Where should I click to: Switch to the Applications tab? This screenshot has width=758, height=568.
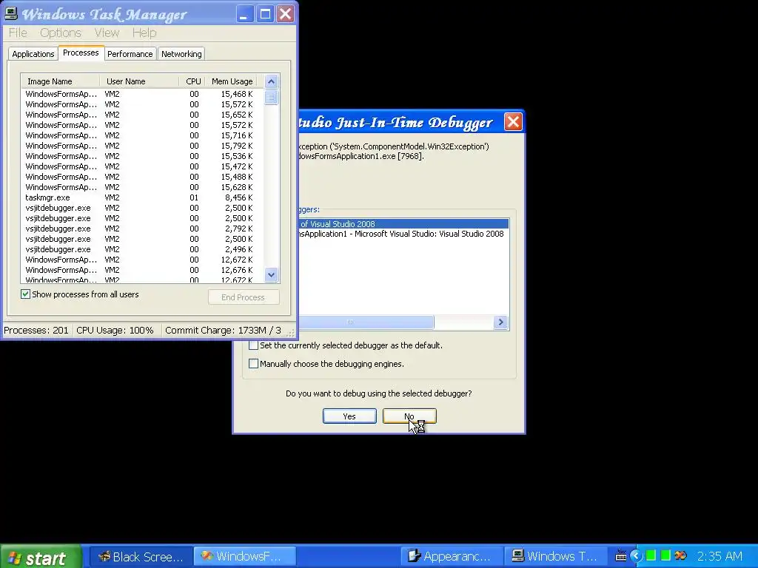click(33, 53)
